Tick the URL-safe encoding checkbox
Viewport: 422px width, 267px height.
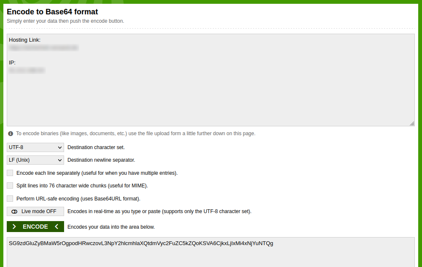(10, 198)
